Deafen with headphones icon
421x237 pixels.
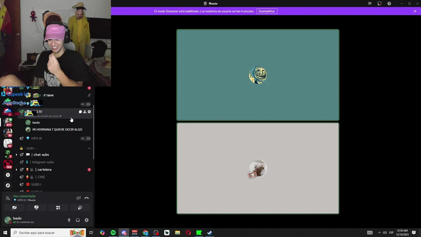[78, 220]
